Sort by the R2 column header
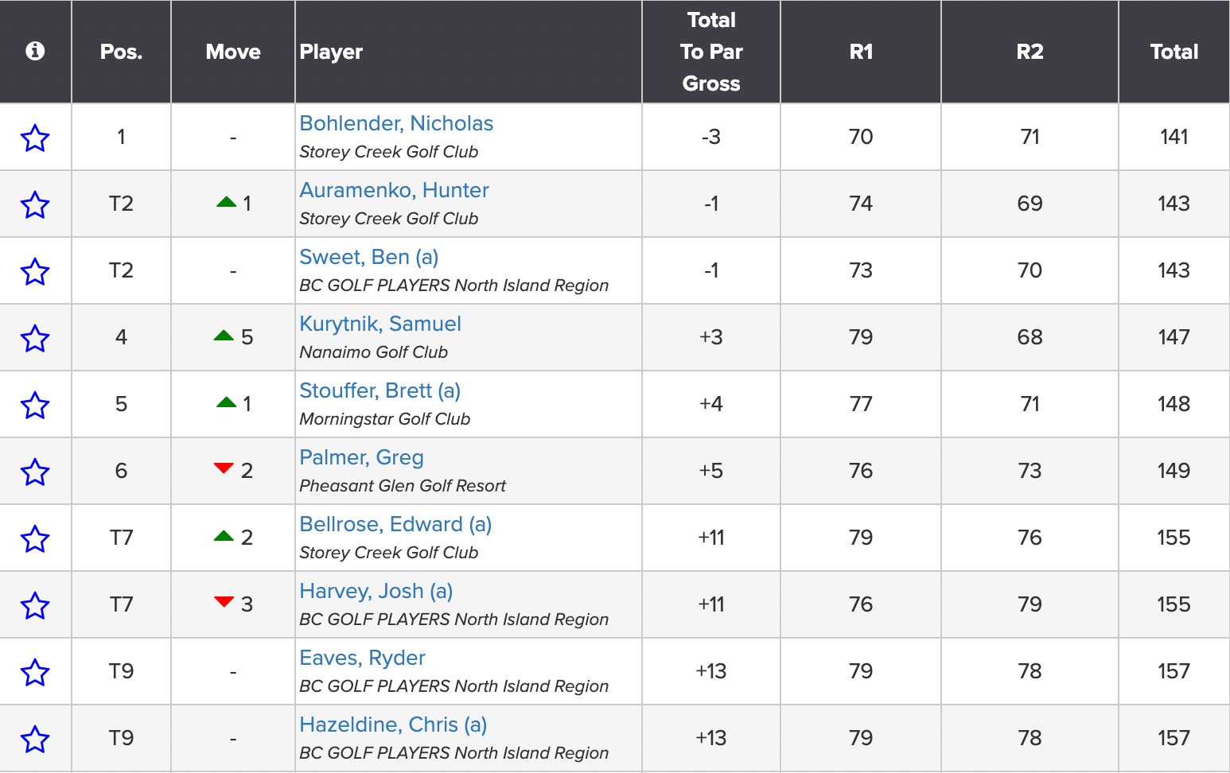The height and width of the screenshot is (773, 1230). [x=1030, y=52]
